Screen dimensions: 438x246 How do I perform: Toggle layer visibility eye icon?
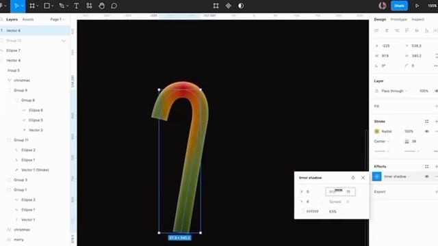click(436, 91)
